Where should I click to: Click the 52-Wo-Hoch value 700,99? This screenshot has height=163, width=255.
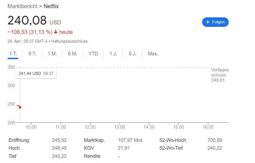tap(215, 140)
